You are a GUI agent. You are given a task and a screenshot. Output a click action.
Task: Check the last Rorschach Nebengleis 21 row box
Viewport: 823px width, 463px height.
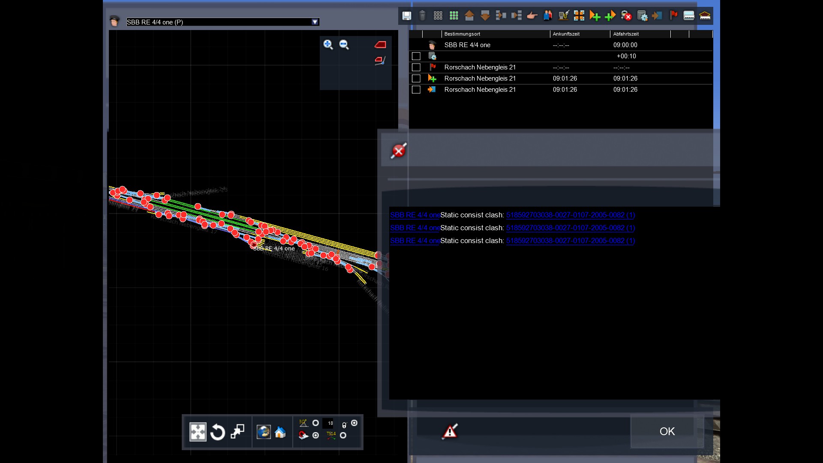(416, 90)
